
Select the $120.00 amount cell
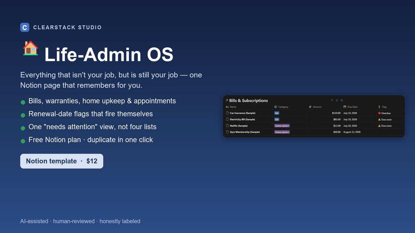336,113
